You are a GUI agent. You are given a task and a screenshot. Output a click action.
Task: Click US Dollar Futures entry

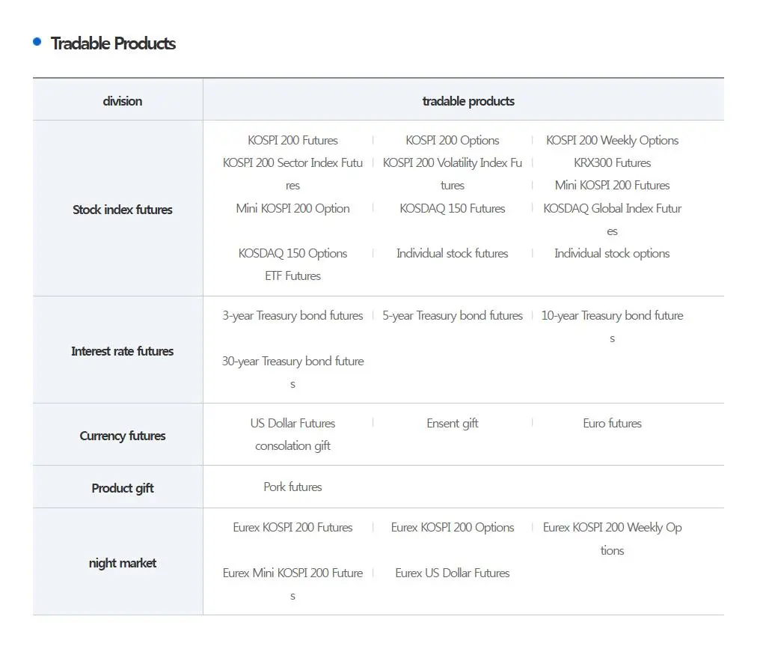292,423
